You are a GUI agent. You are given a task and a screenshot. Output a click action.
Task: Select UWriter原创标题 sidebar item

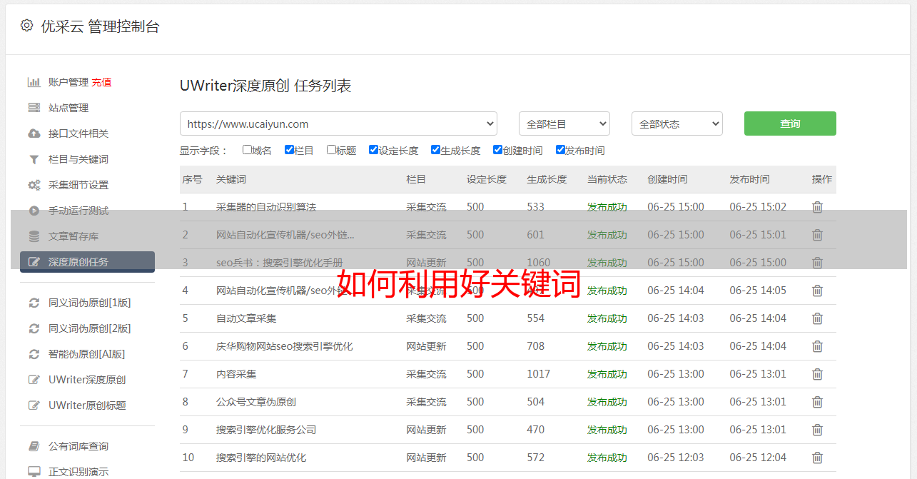[x=87, y=405]
